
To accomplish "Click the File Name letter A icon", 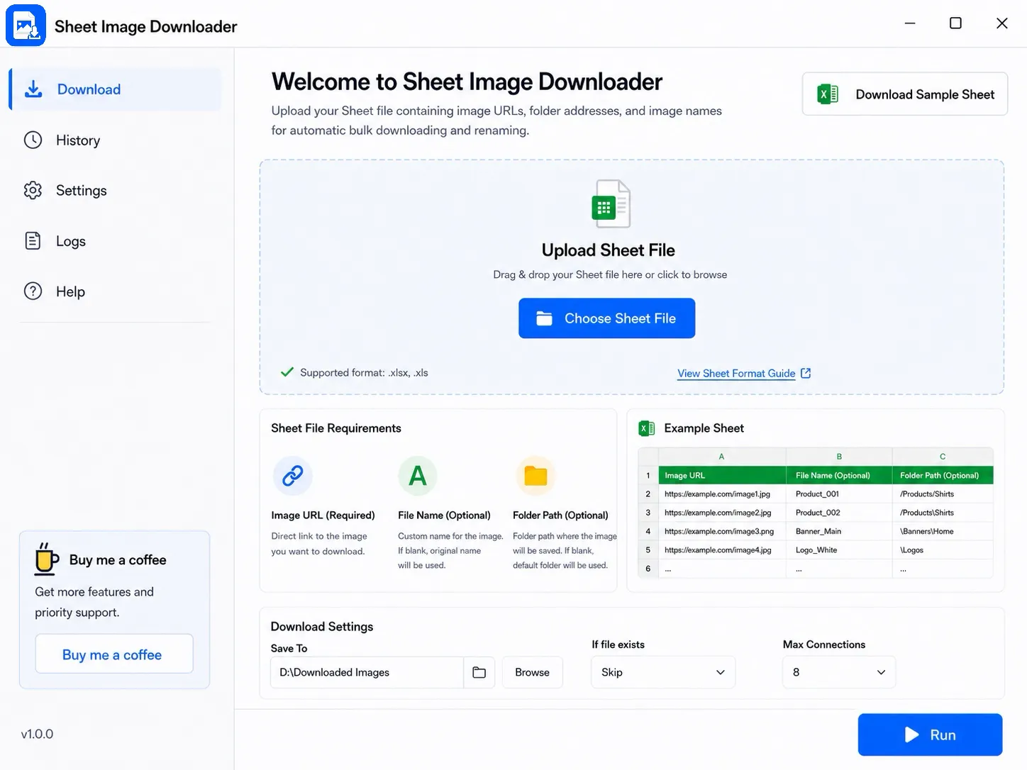I will [x=418, y=476].
